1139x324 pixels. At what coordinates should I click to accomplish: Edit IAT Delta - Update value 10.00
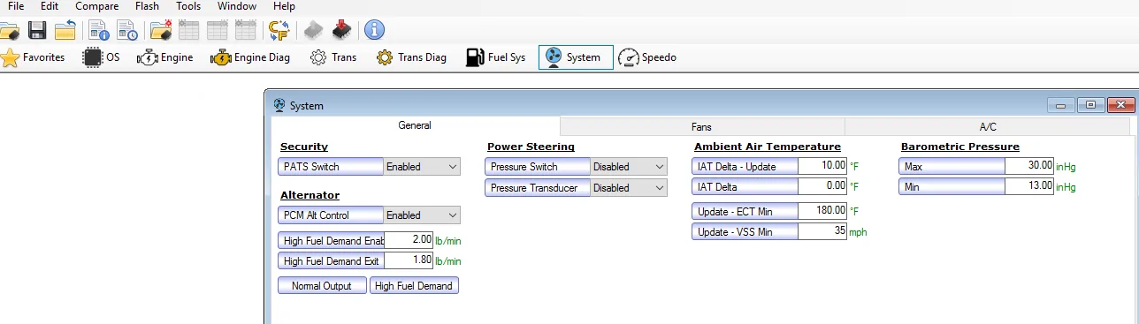pyautogui.click(x=822, y=165)
